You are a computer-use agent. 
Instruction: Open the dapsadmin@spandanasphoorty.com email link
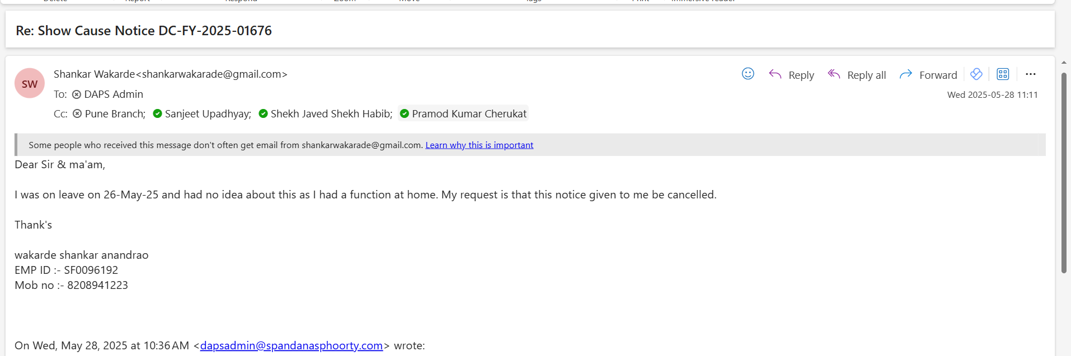click(291, 345)
